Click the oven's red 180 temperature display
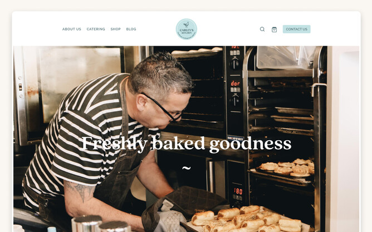Screen dimensions: 372x232 pyautogui.click(x=238, y=191)
